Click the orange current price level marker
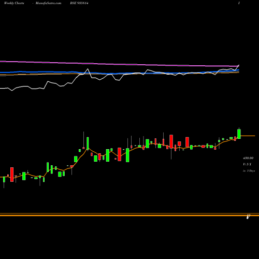The height and width of the screenshot is (259, 259). [x=248, y=136]
